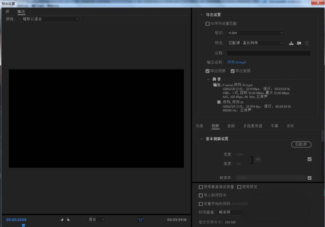Set the Out point on the timeline
325x227 pixels.
(69, 220)
